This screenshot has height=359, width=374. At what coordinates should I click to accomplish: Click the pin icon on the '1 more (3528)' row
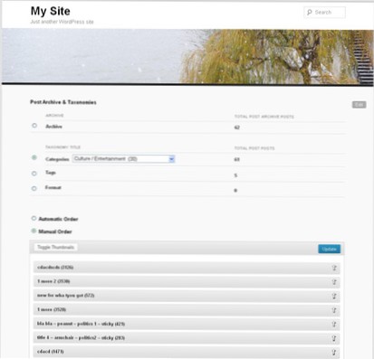(x=334, y=310)
